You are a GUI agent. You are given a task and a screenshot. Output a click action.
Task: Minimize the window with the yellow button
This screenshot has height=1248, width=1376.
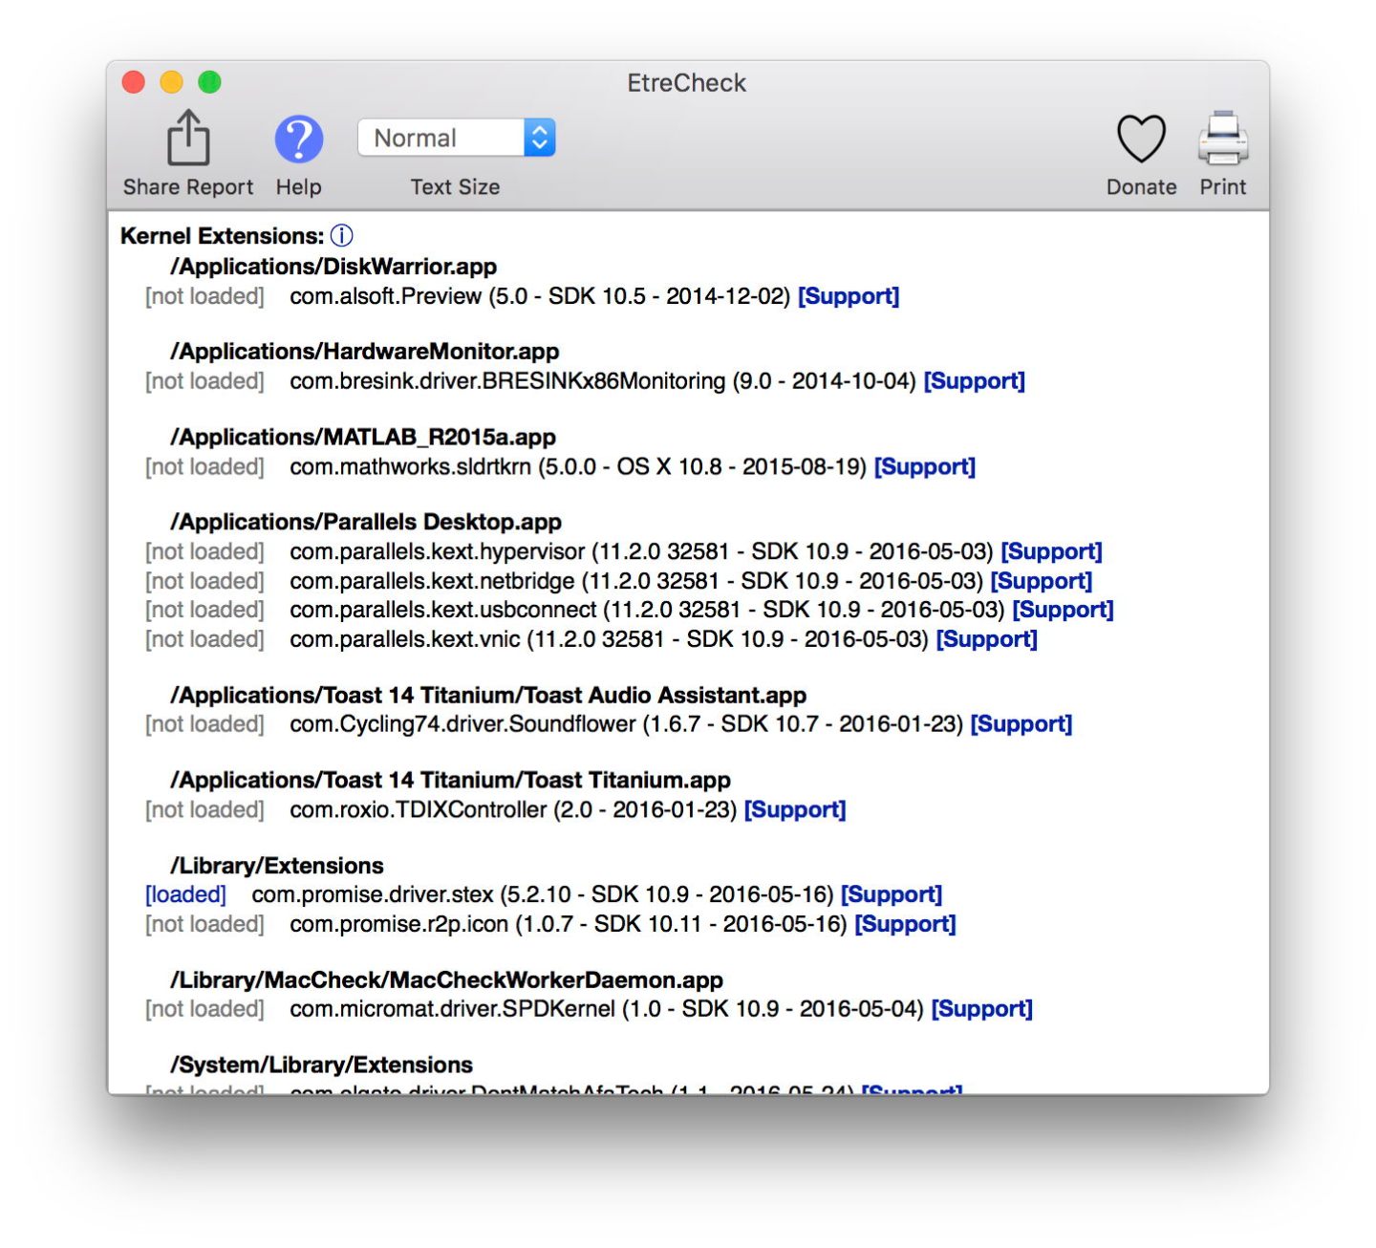[172, 82]
